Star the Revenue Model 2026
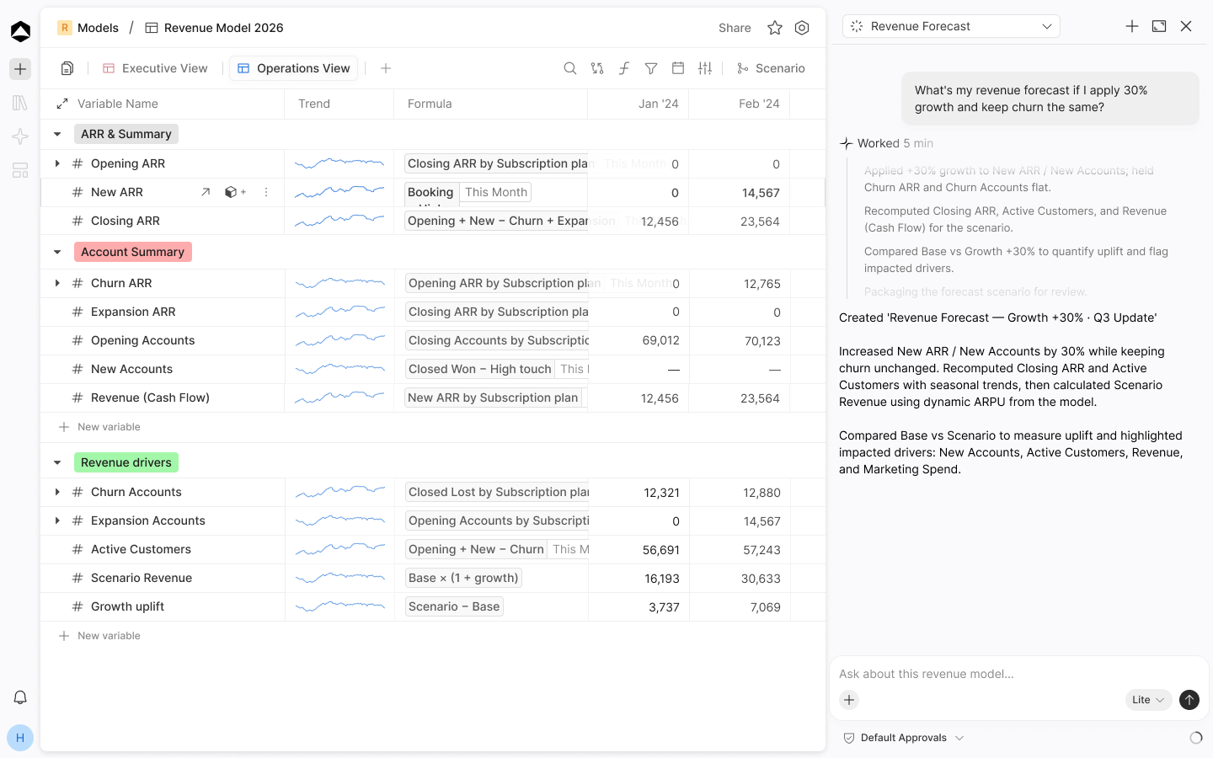 [775, 28]
